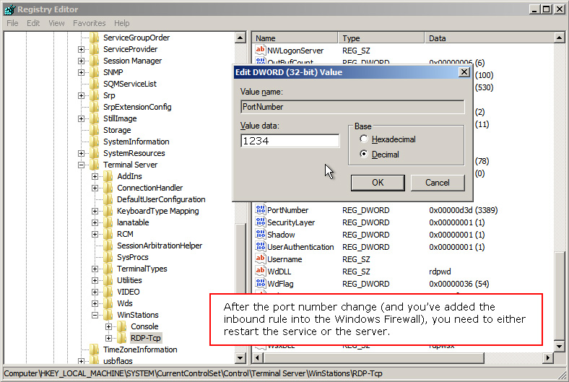This screenshot has height=382, width=569.
Task: Close the Edit DWORD dialog with X
Action: tap(464, 72)
